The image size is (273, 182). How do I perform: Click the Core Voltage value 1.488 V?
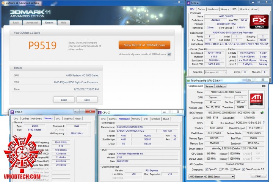pos(241,28)
